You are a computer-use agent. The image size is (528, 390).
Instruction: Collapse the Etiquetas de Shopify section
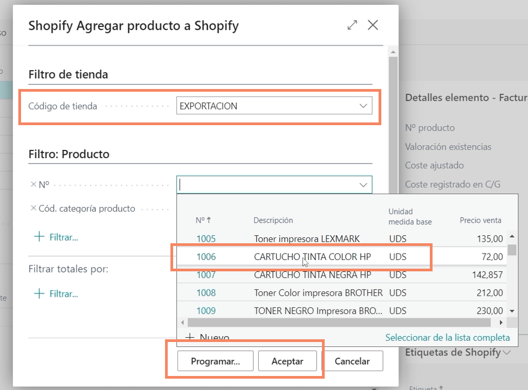tap(507, 353)
